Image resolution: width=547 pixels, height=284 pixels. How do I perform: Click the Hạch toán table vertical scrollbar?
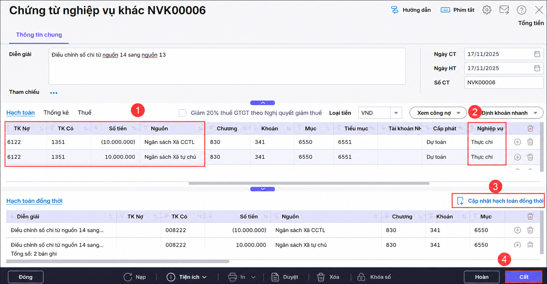click(x=542, y=147)
